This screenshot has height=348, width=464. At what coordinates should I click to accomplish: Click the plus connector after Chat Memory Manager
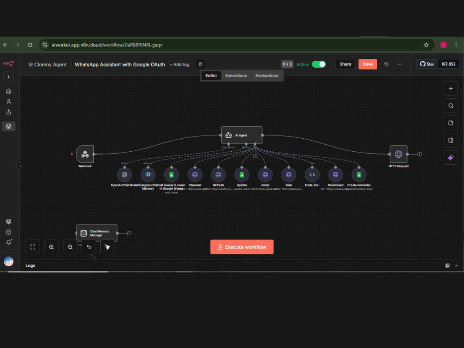[129, 233]
